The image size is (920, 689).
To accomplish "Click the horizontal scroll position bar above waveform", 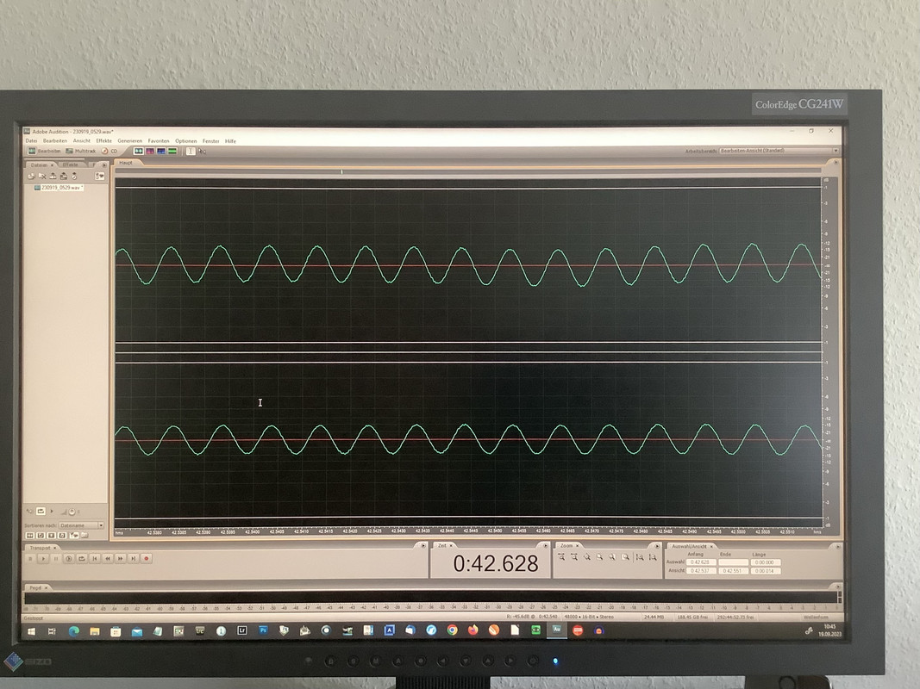I will tap(468, 172).
